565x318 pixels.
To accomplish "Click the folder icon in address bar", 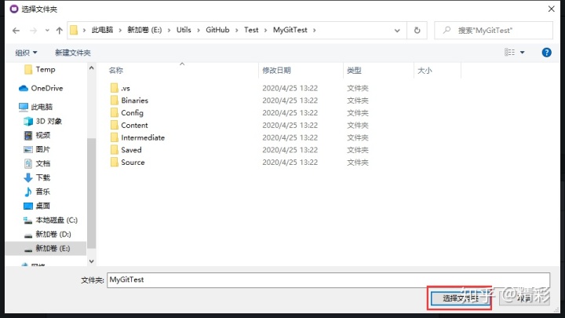I will click(x=74, y=30).
